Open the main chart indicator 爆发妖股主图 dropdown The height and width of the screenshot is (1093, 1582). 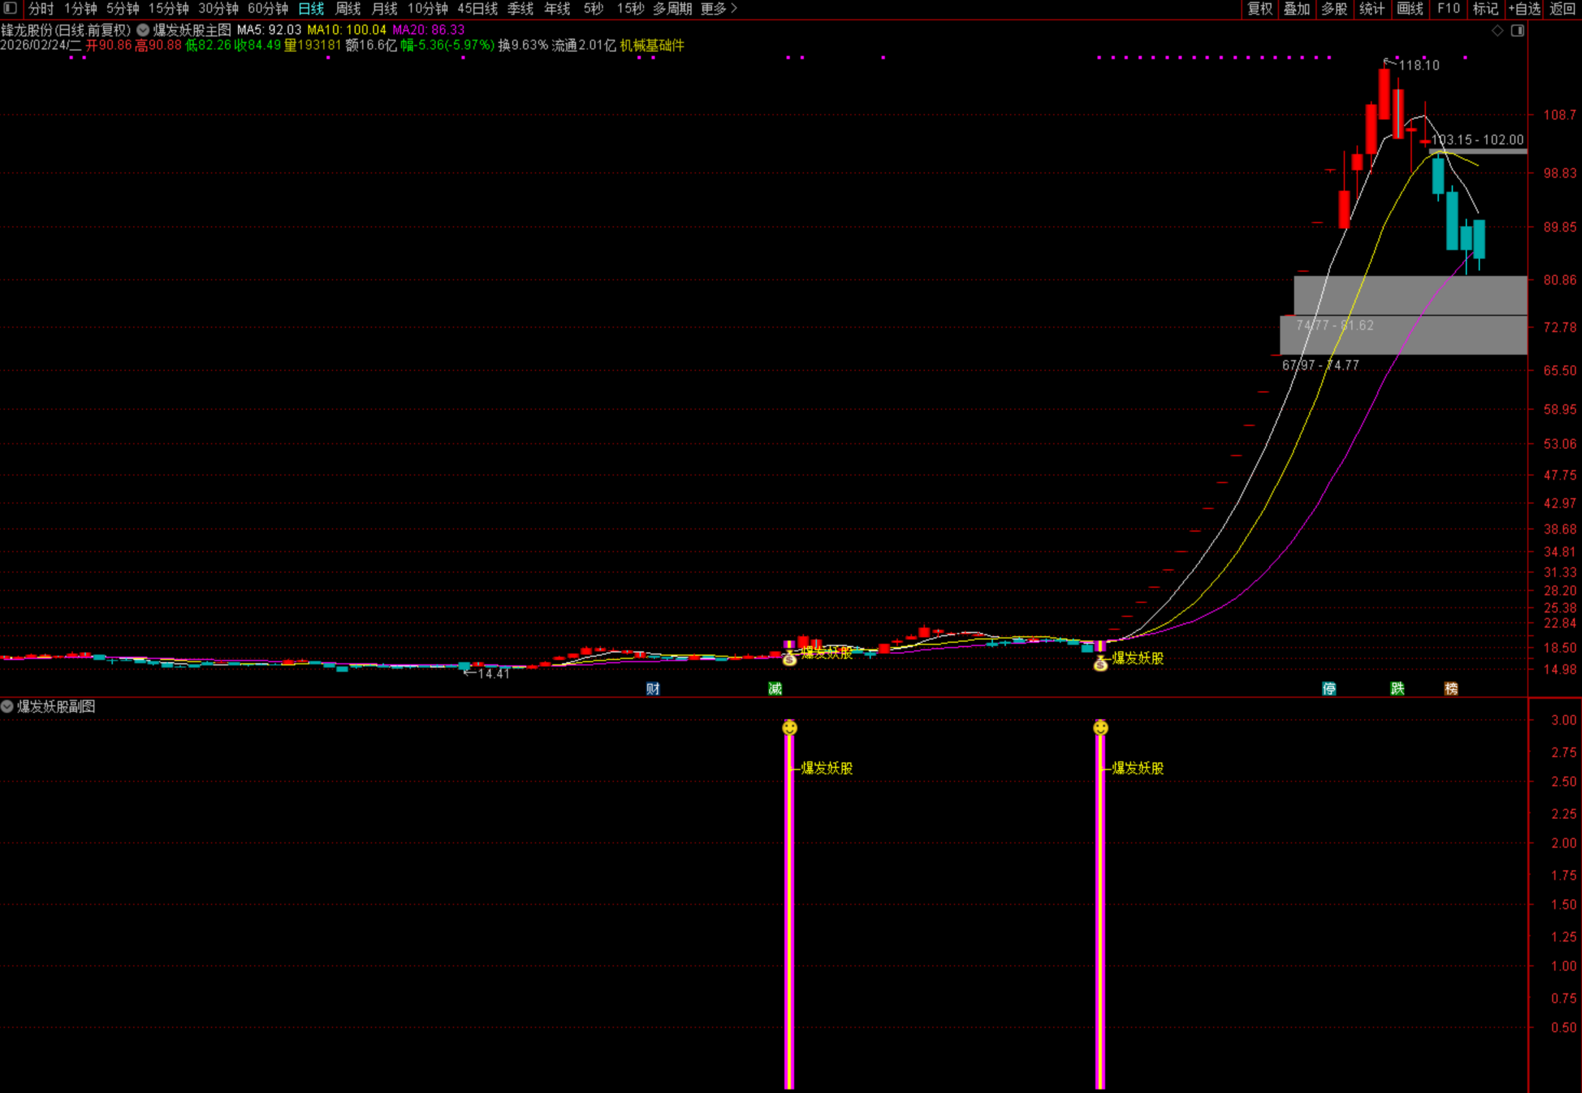(x=143, y=30)
